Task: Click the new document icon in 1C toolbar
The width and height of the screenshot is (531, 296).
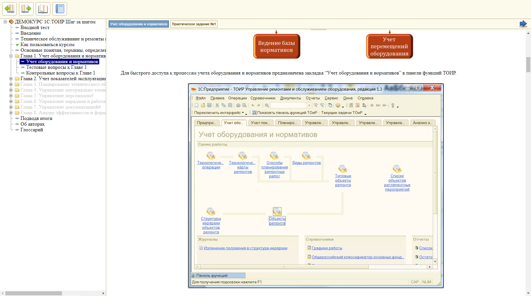Action: 197,105
